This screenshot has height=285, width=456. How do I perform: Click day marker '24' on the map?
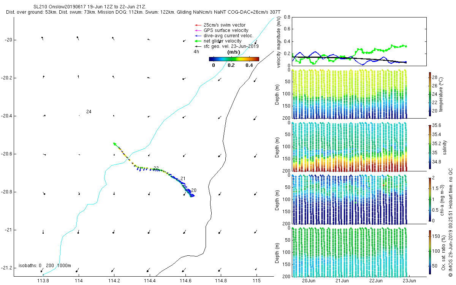tap(89, 112)
